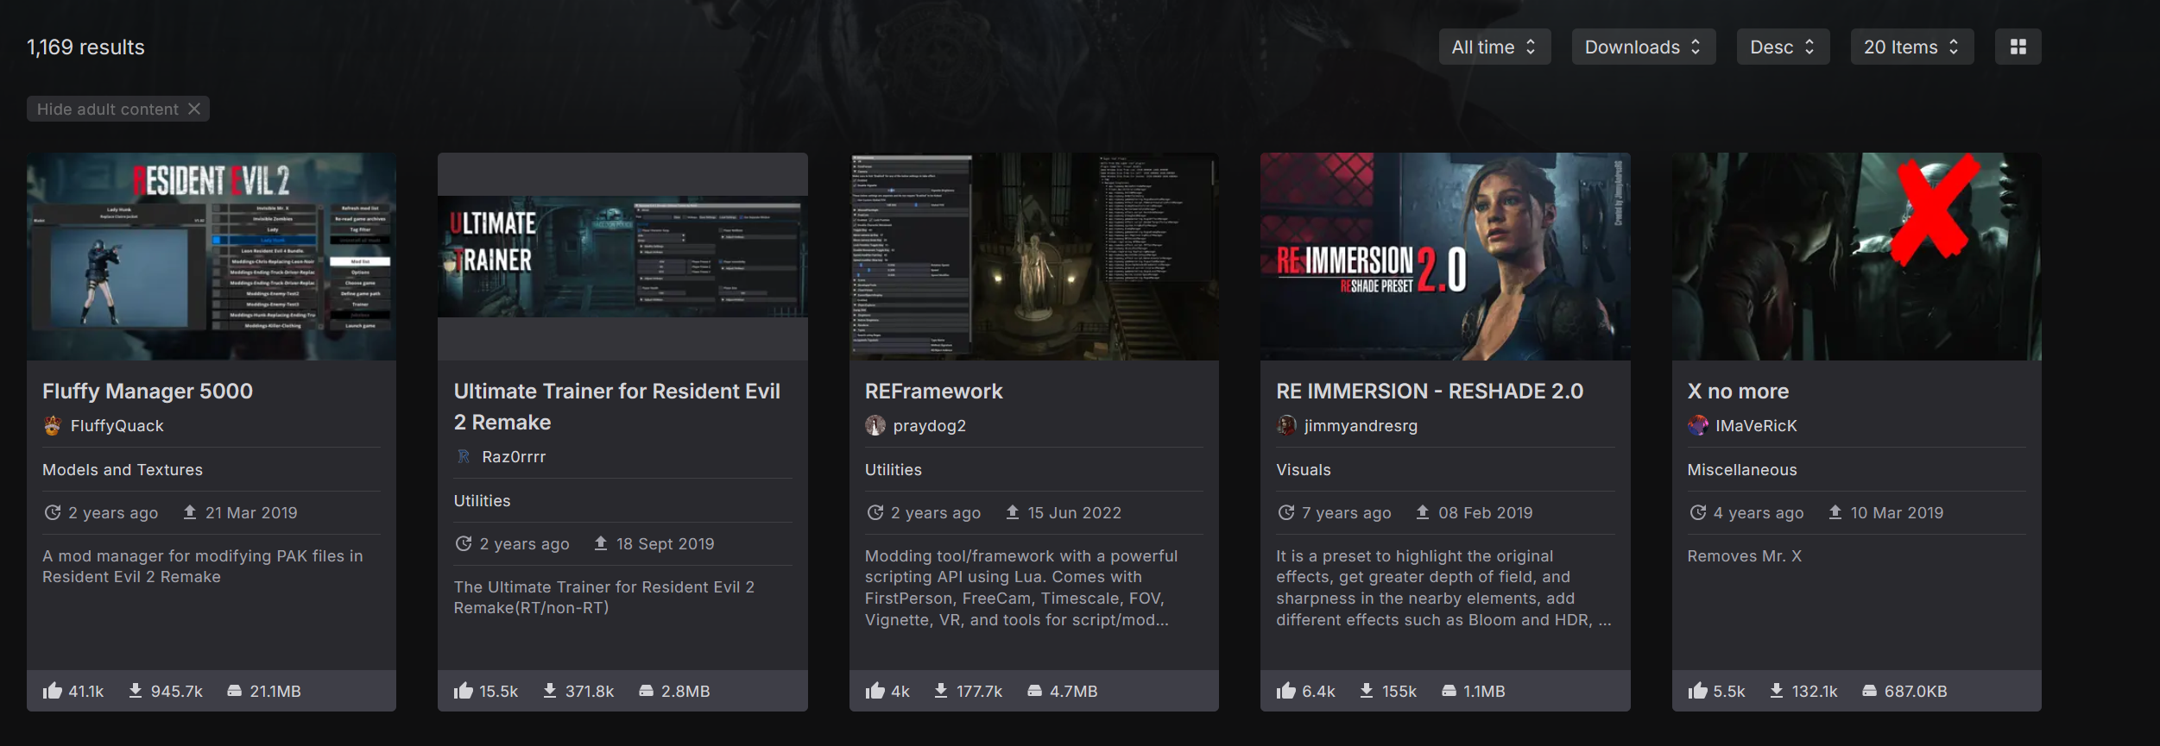Browse Utilities category on Ultimate Trainer card
This screenshot has height=746, width=2160.
pyautogui.click(x=482, y=501)
